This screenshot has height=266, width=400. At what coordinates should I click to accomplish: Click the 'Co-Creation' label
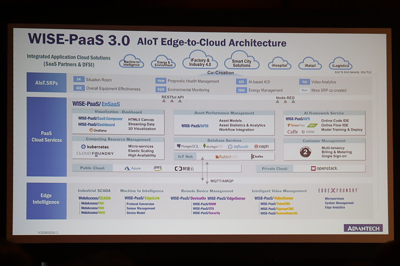(220, 72)
